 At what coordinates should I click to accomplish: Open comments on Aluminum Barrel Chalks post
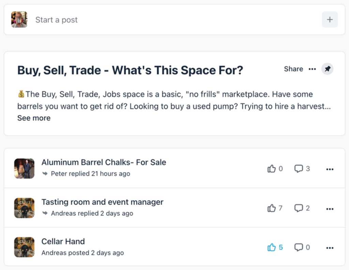pos(299,169)
